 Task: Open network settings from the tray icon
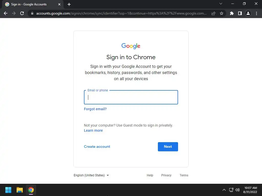pyautogui.click(x=231, y=190)
